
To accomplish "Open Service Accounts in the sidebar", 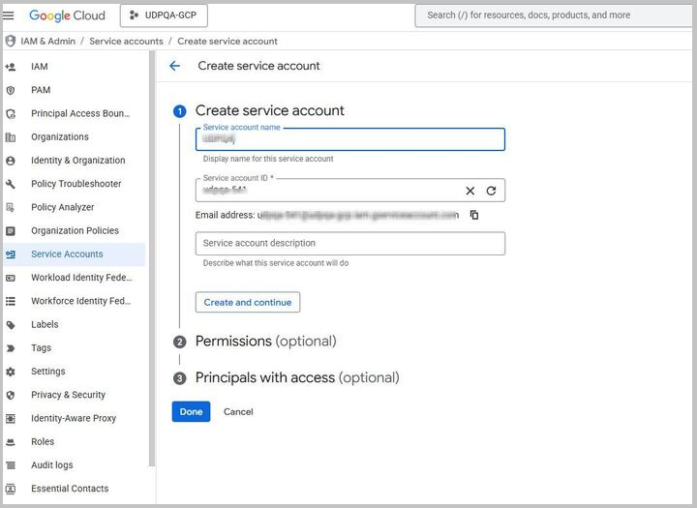I will [x=67, y=254].
